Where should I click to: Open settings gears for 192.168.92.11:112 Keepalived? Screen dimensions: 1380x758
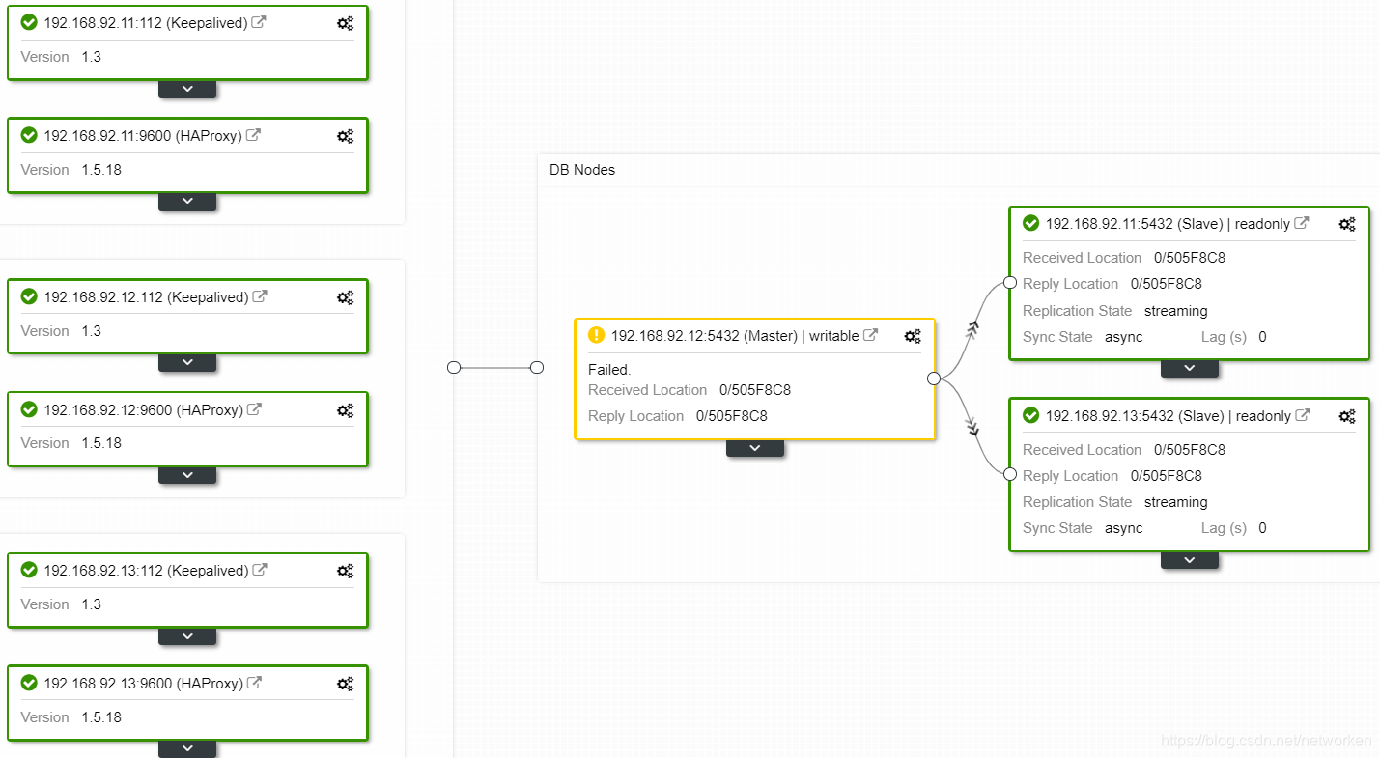345,23
